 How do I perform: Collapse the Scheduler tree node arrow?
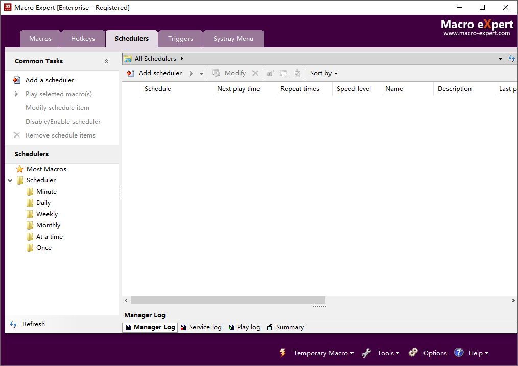point(10,180)
